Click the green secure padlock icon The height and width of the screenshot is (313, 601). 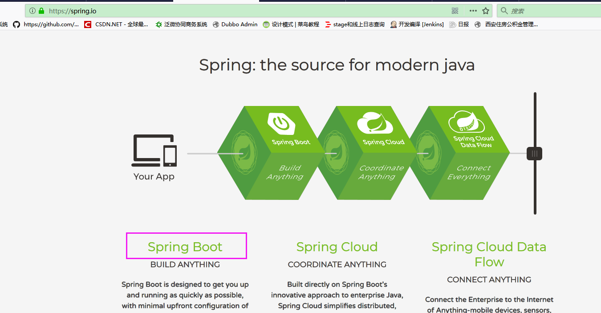[41, 11]
